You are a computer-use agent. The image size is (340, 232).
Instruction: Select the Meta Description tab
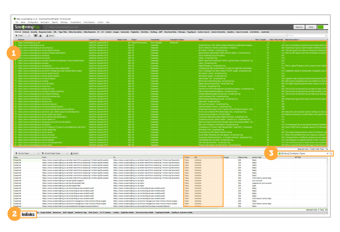pyautogui.click(x=75, y=32)
